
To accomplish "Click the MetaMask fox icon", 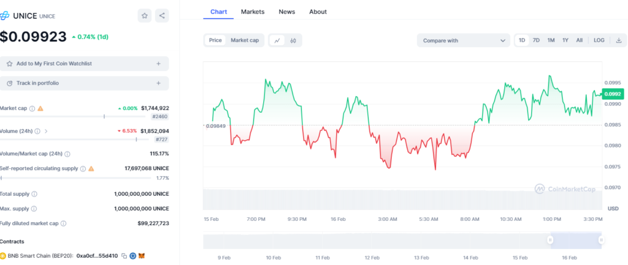I will tap(141, 255).
